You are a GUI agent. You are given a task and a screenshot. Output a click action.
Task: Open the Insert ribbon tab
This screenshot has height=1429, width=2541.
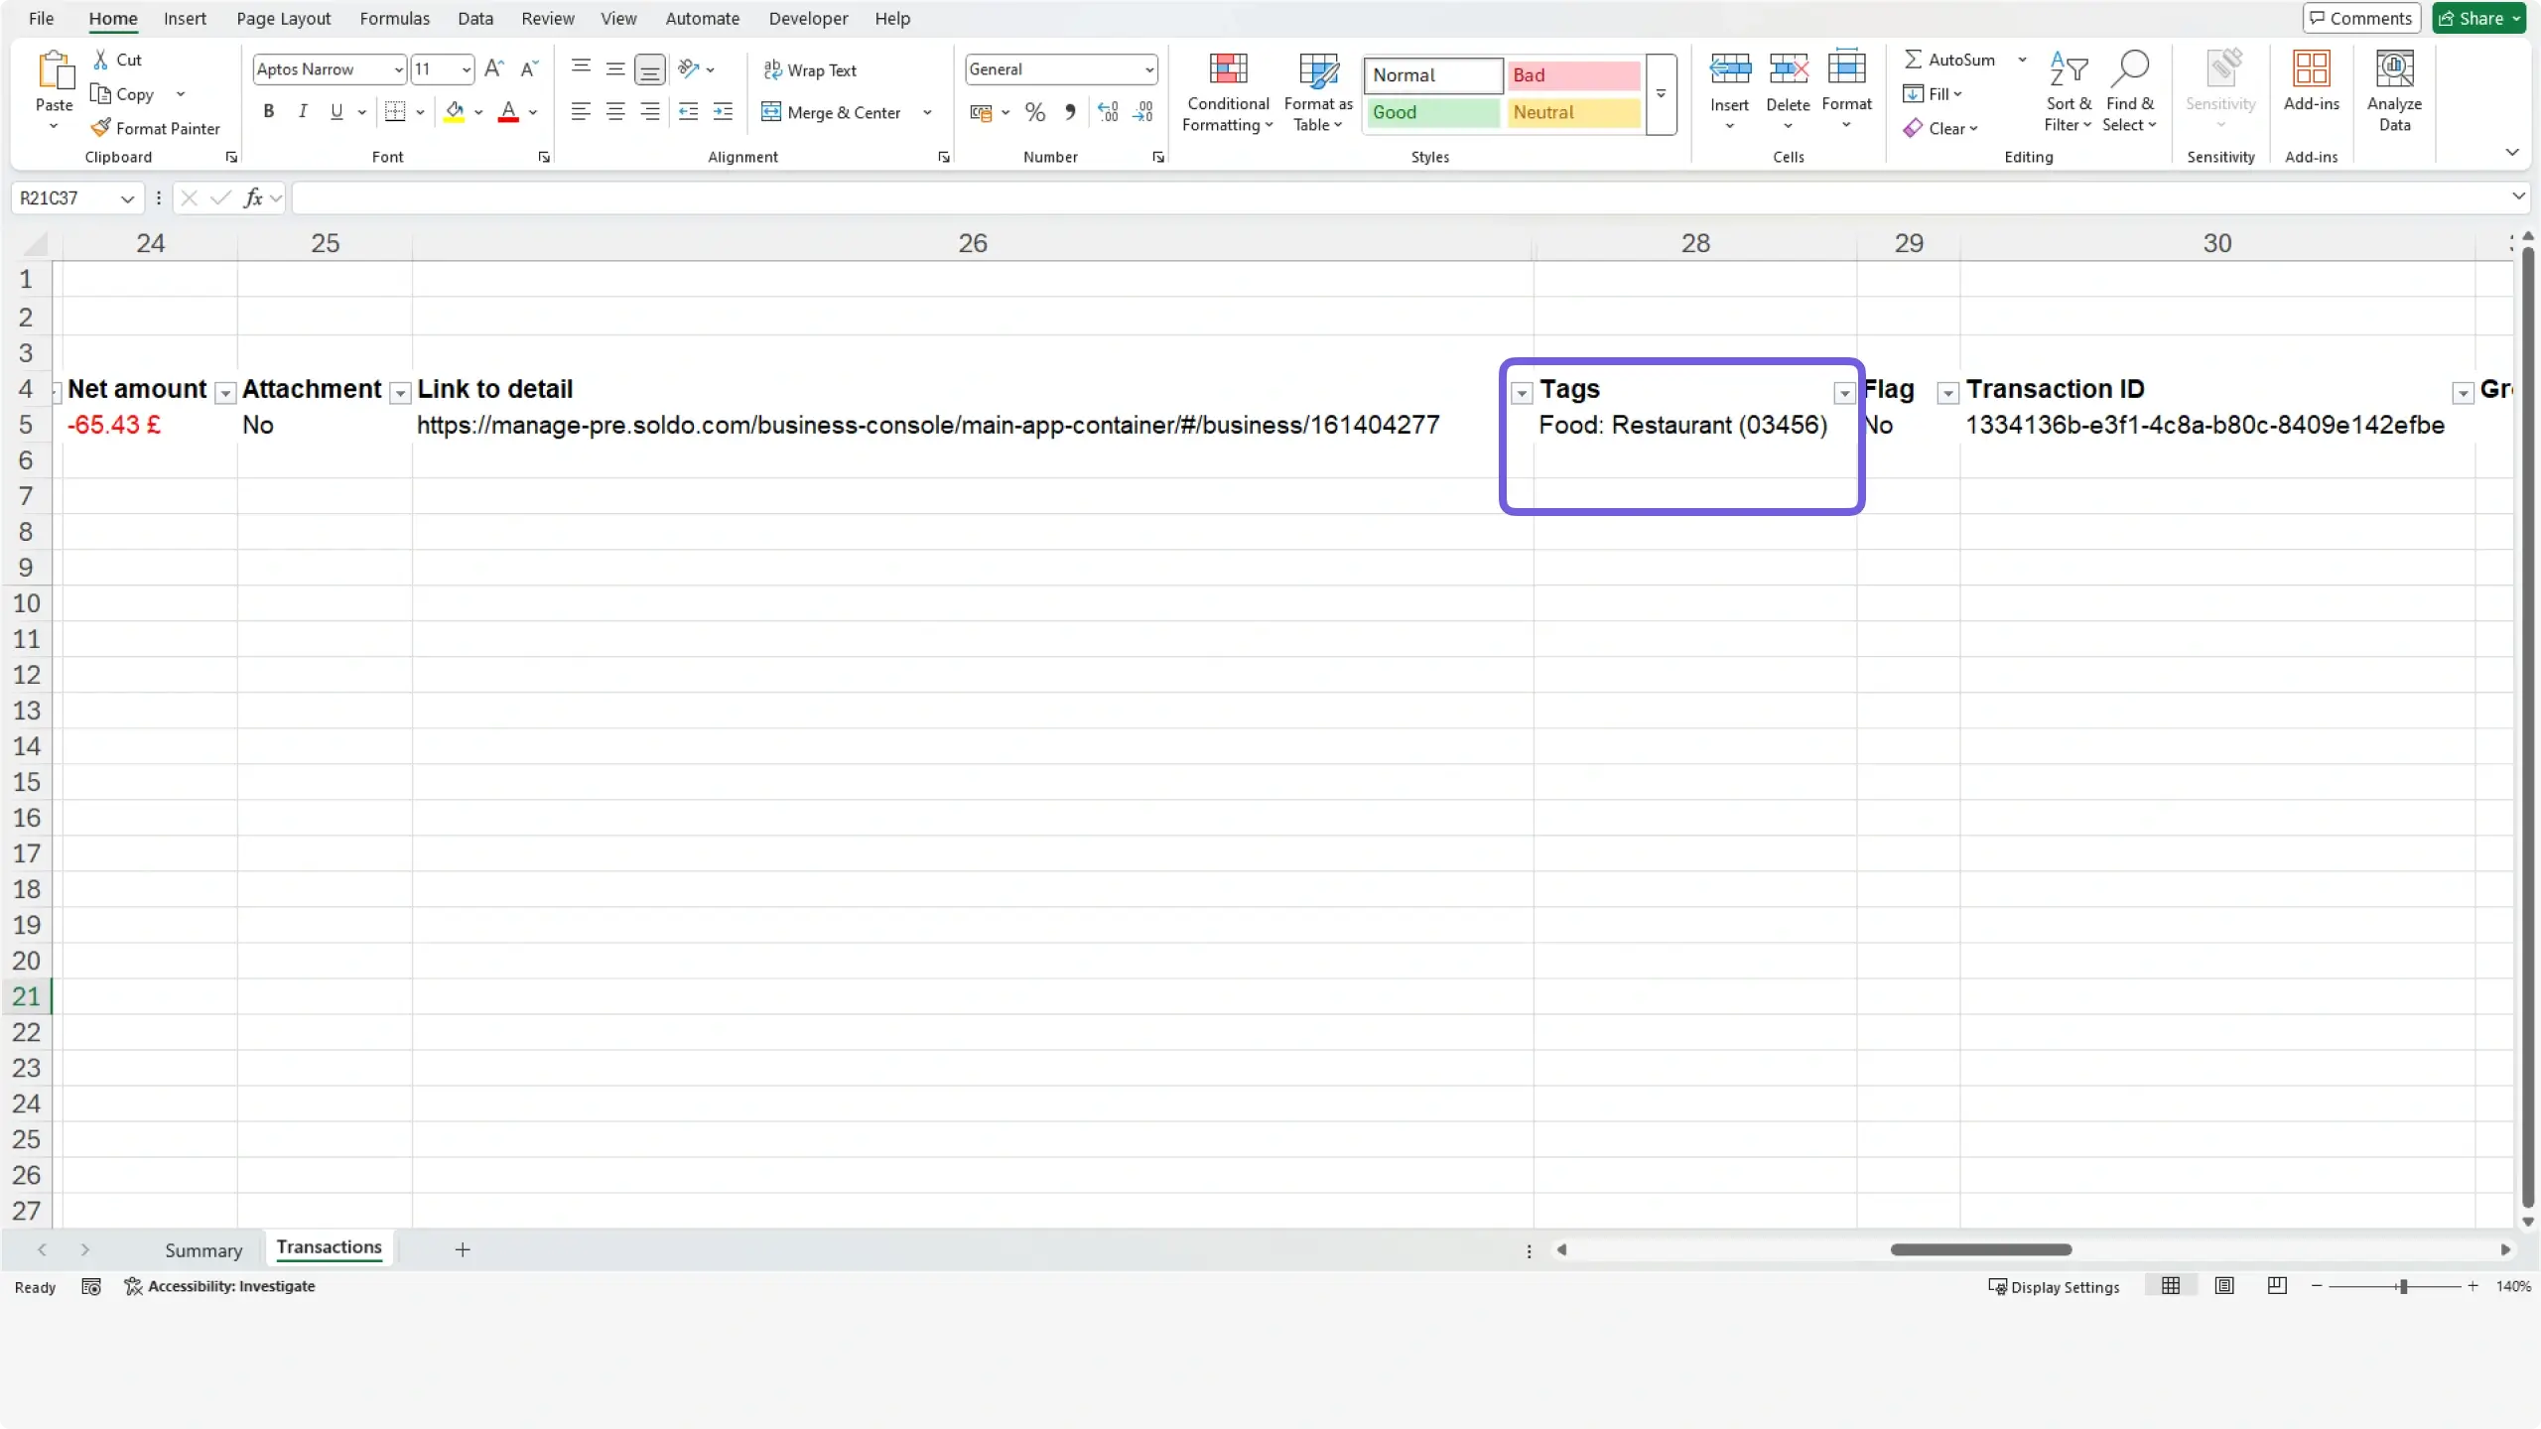point(185,18)
